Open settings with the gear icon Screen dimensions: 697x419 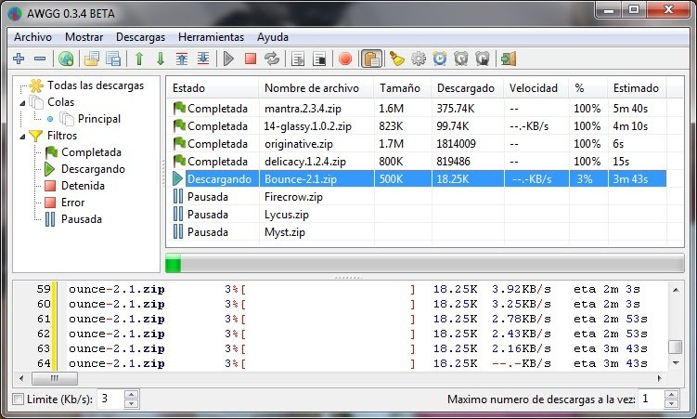pos(419,59)
